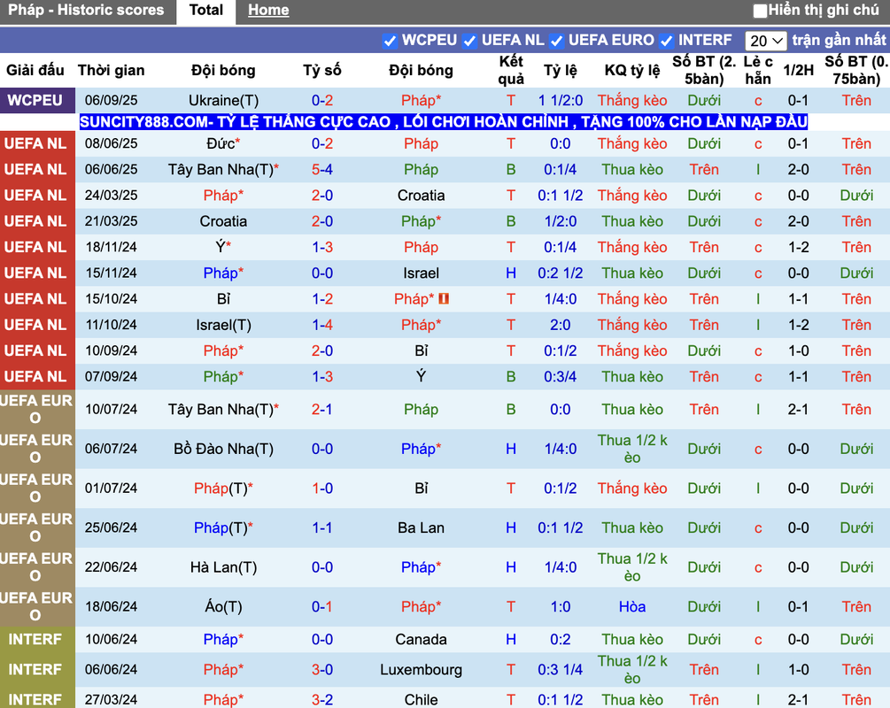This screenshot has height=708, width=890.
Task: Click the Giải đấu column header
Action: pyautogui.click(x=35, y=70)
